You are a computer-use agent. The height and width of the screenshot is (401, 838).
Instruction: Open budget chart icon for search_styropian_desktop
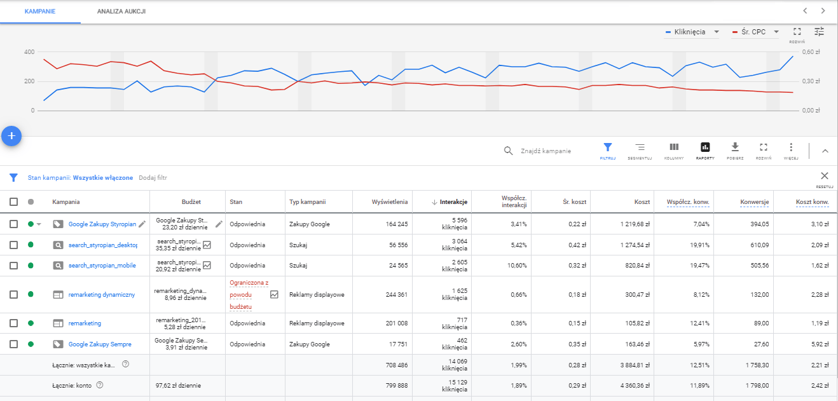click(207, 245)
